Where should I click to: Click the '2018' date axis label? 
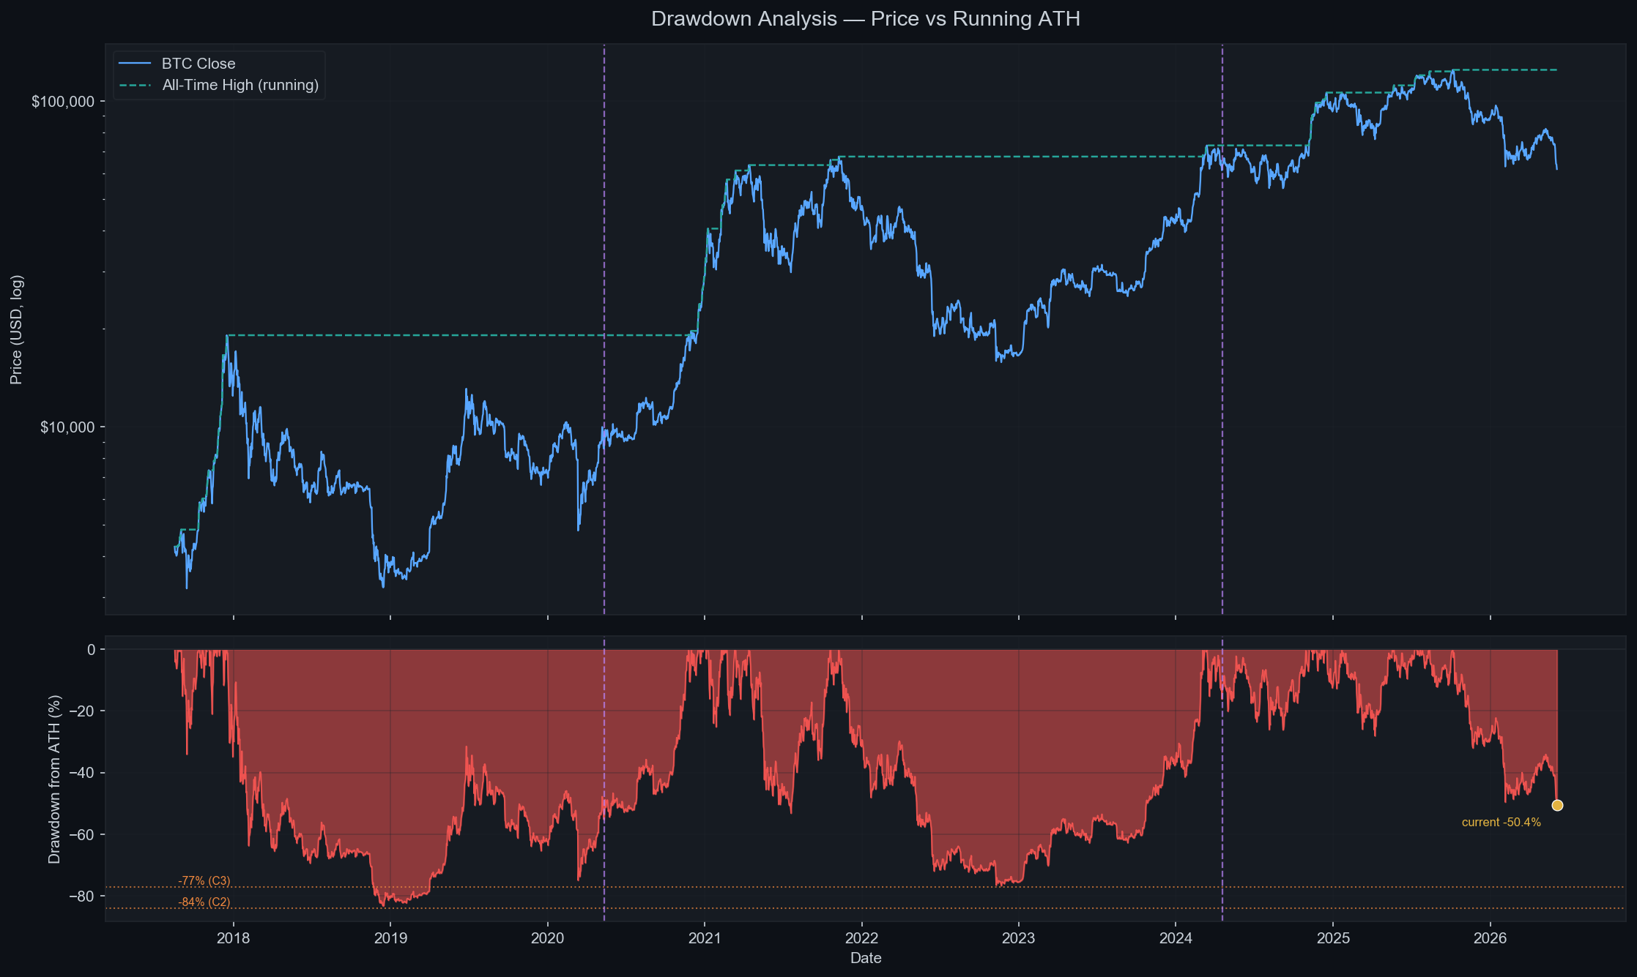coord(234,938)
